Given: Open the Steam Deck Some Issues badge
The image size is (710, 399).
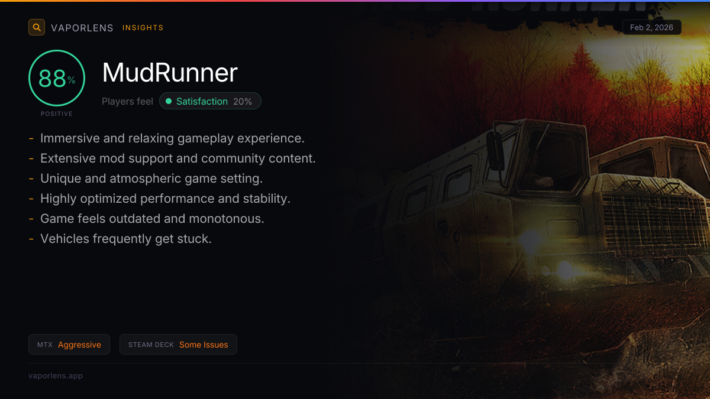Looking at the screenshot, I should [178, 345].
